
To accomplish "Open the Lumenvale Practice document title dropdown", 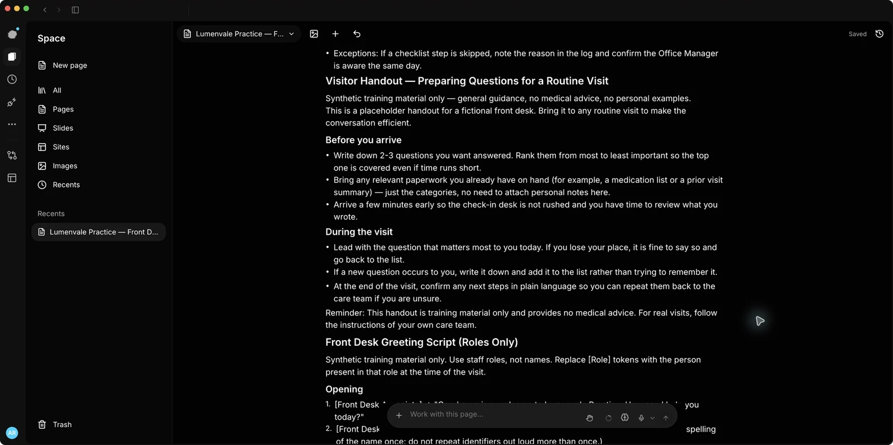I will pos(239,34).
